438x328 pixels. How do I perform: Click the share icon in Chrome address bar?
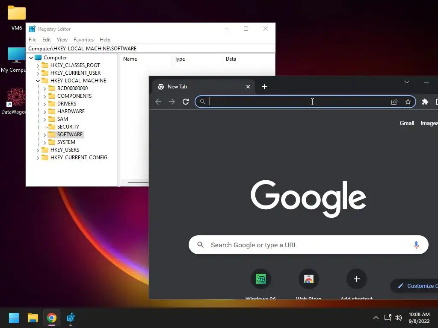394,102
